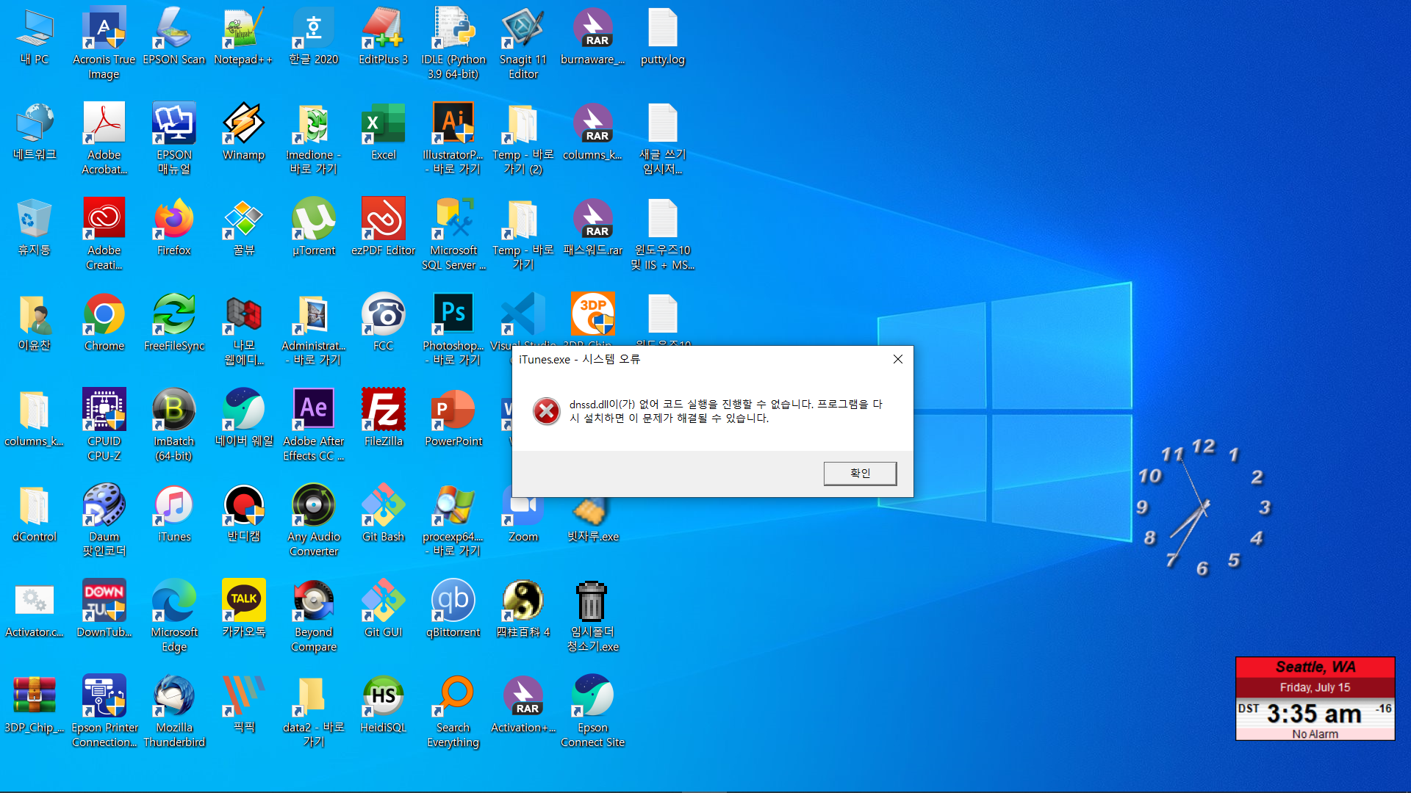The width and height of the screenshot is (1411, 793).
Task: Select the burnaware RAR archive
Action: (592, 37)
